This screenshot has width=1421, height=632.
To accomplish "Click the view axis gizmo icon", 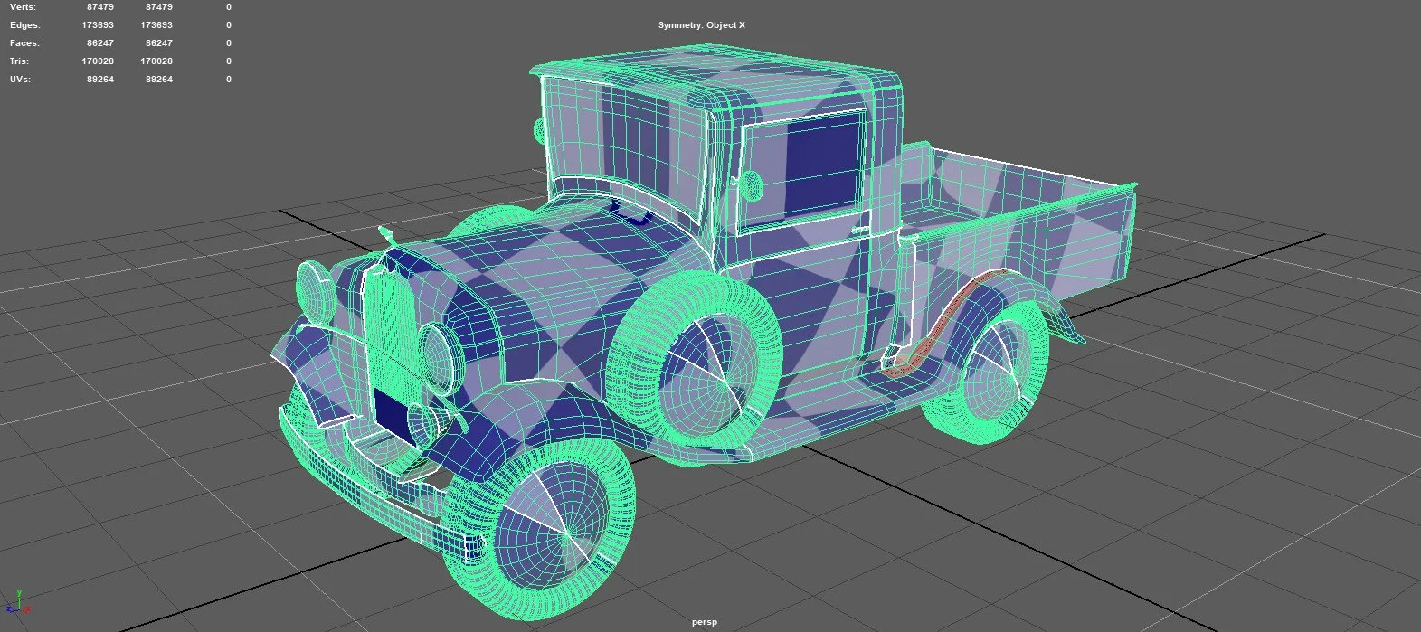I will [x=19, y=603].
